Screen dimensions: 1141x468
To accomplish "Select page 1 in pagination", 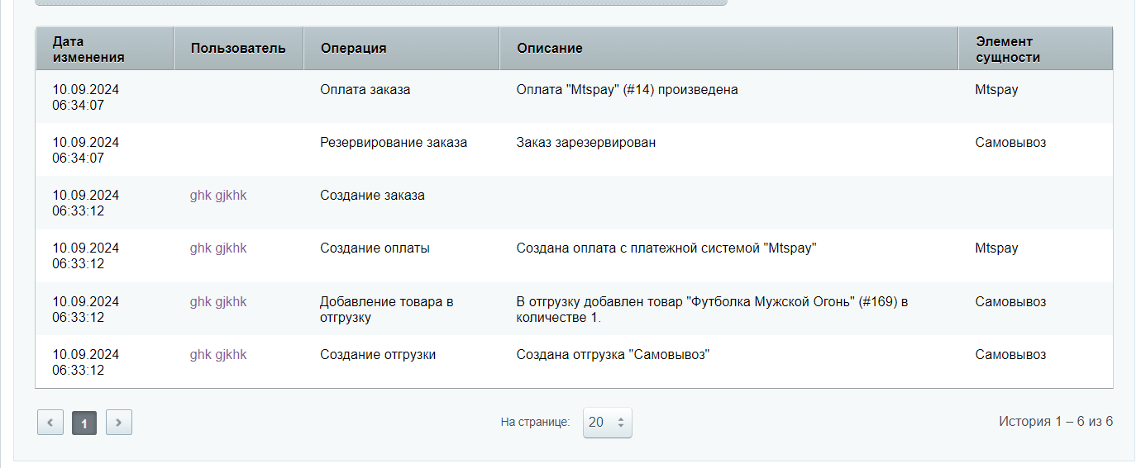I will pyautogui.click(x=84, y=423).
